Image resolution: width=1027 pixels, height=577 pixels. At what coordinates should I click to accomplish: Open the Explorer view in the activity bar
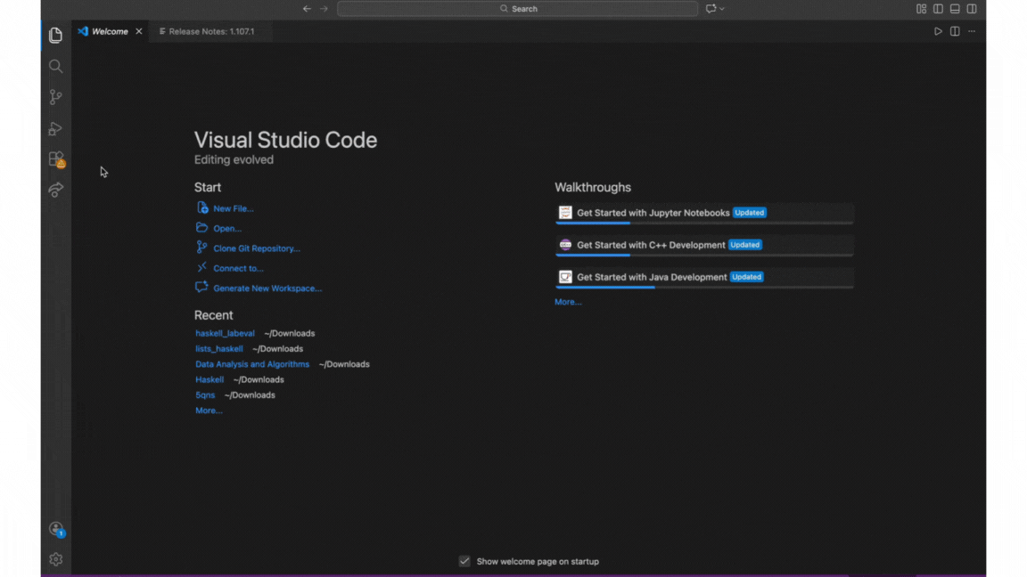tap(55, 35)
